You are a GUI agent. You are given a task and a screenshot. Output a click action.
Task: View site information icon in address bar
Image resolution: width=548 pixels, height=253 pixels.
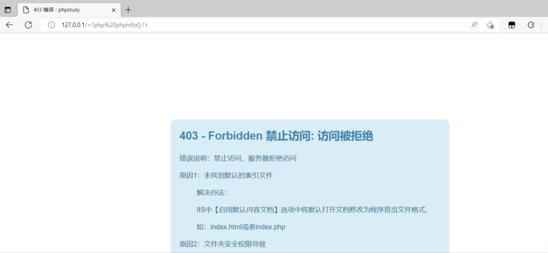pyautogui.click(x=51, y=25)
